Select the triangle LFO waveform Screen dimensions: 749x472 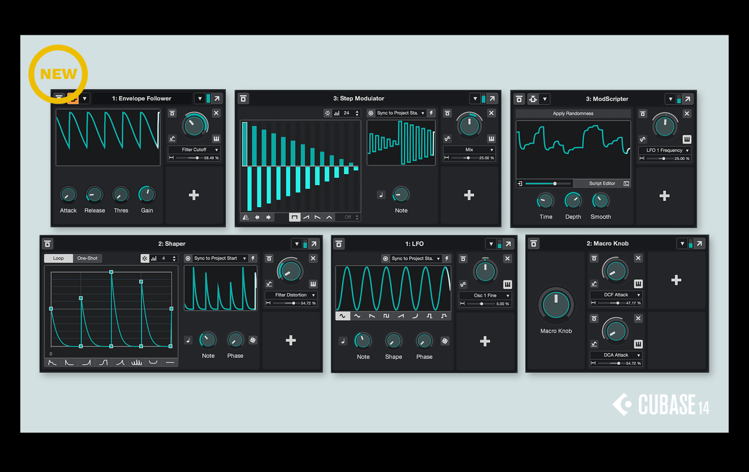tap(357, 316)
